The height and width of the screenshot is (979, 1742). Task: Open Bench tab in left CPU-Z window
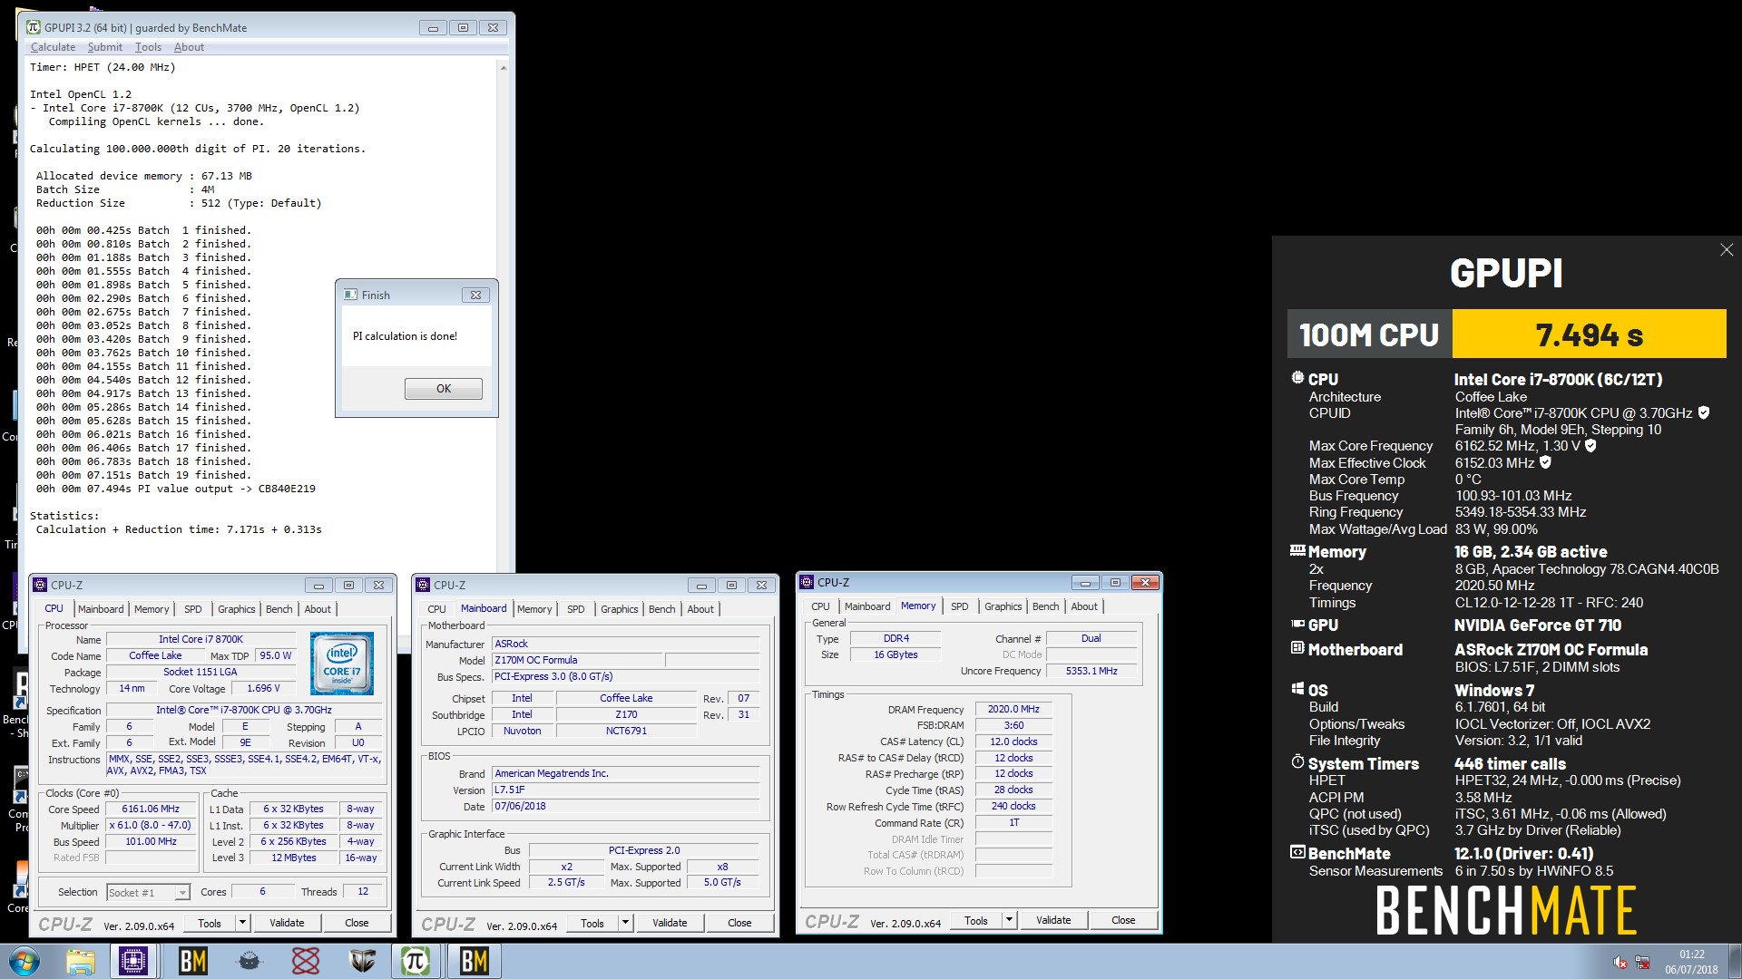279,609
